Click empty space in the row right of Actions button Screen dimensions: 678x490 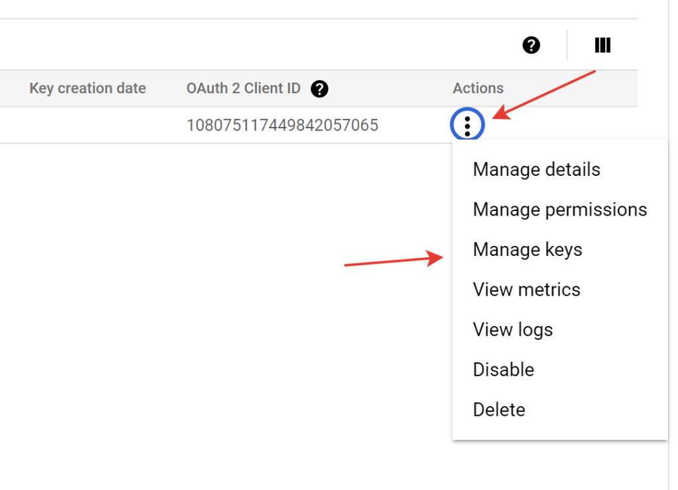pyautogui.click(x=562, y=125)
